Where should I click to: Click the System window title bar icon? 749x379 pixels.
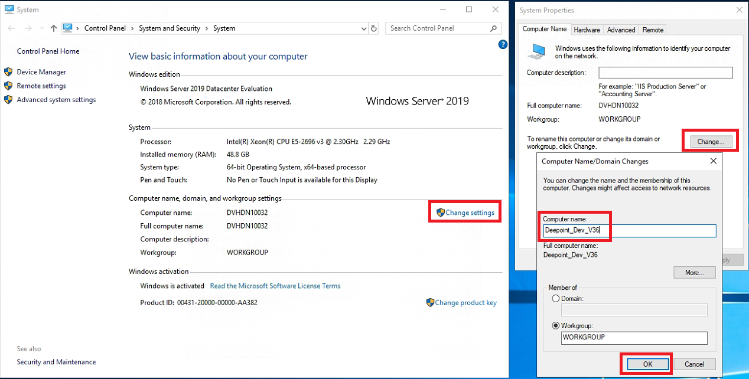click(9, 9)
